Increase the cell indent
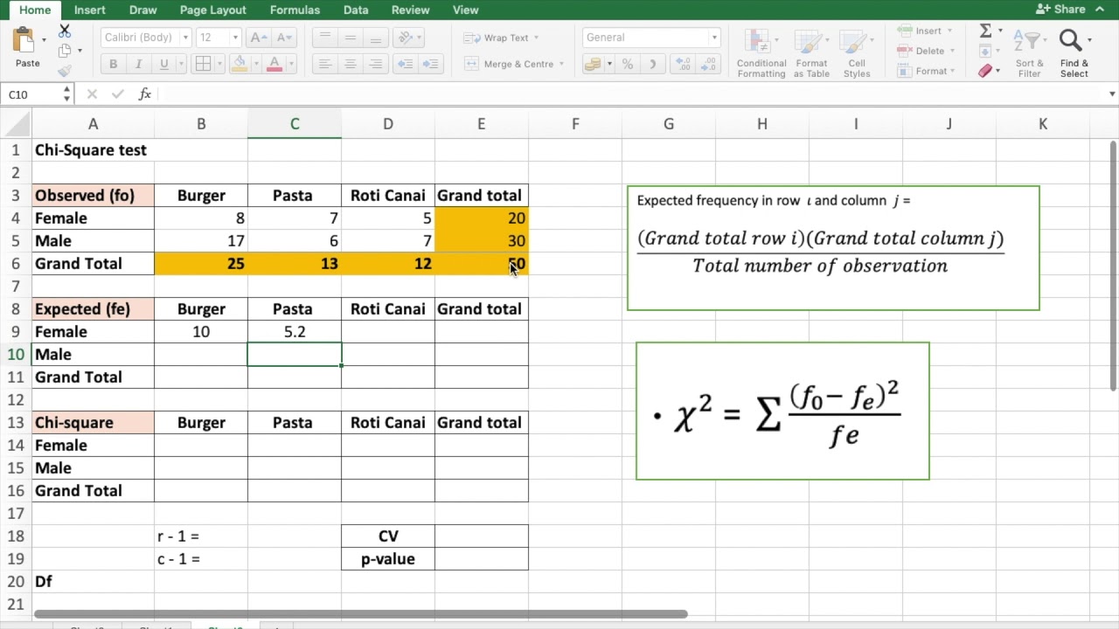 point(431,64)
